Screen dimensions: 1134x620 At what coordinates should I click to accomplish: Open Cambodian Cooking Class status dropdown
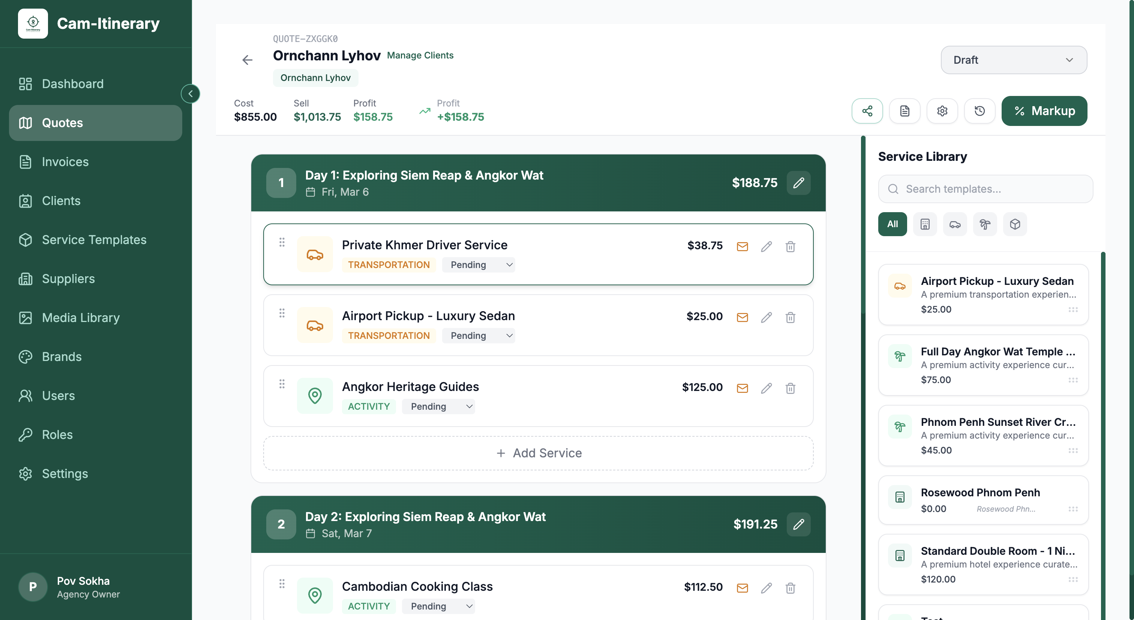(x=439, y=606)
